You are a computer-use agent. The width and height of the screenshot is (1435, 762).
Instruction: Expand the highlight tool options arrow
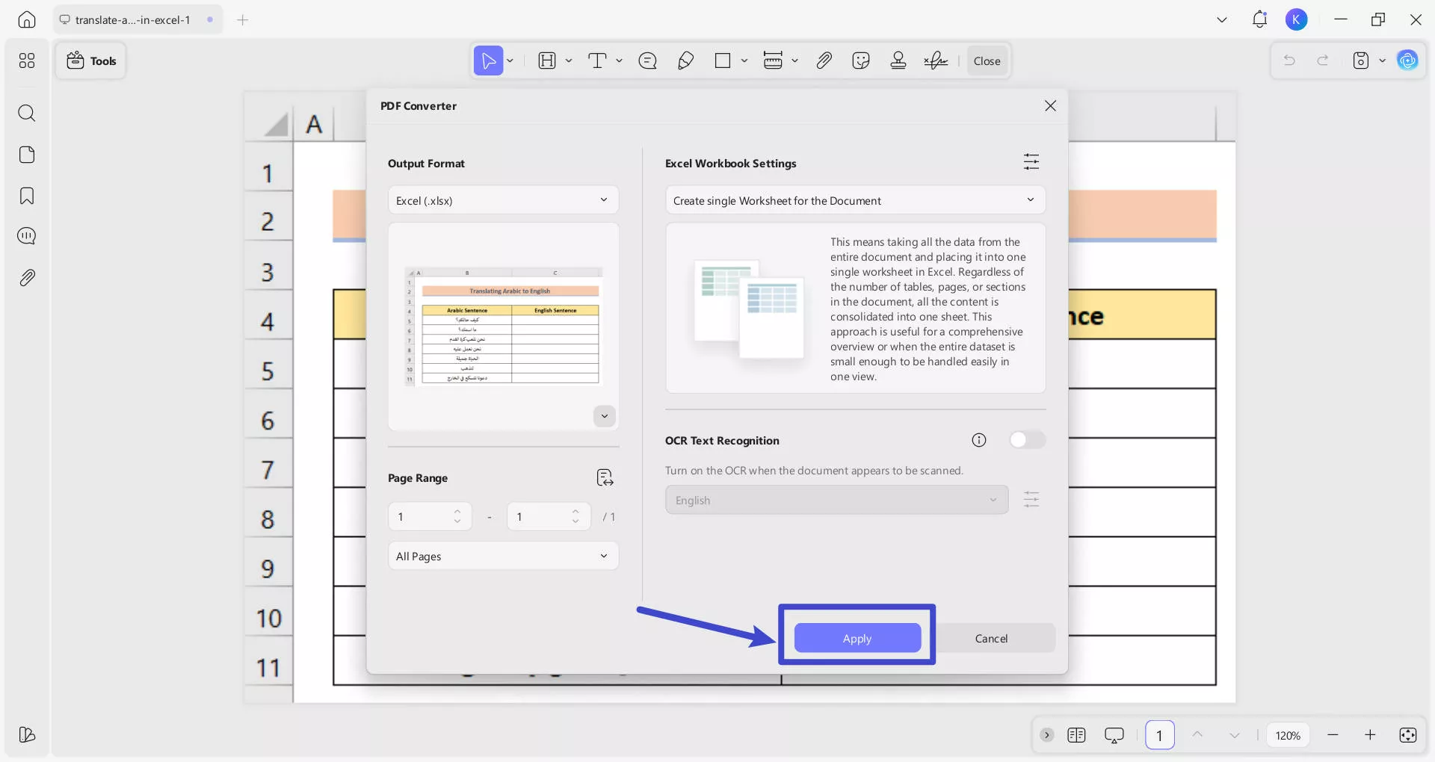click(569, 61)
